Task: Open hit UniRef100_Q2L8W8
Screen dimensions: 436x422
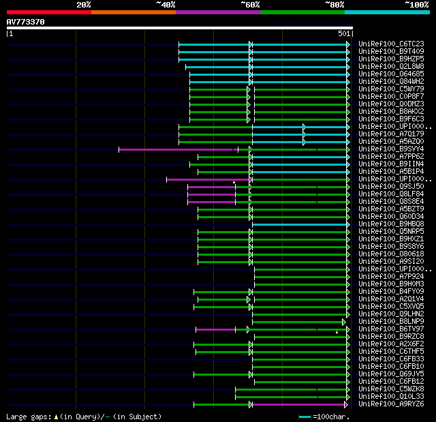Action: (x=391, y=67)
